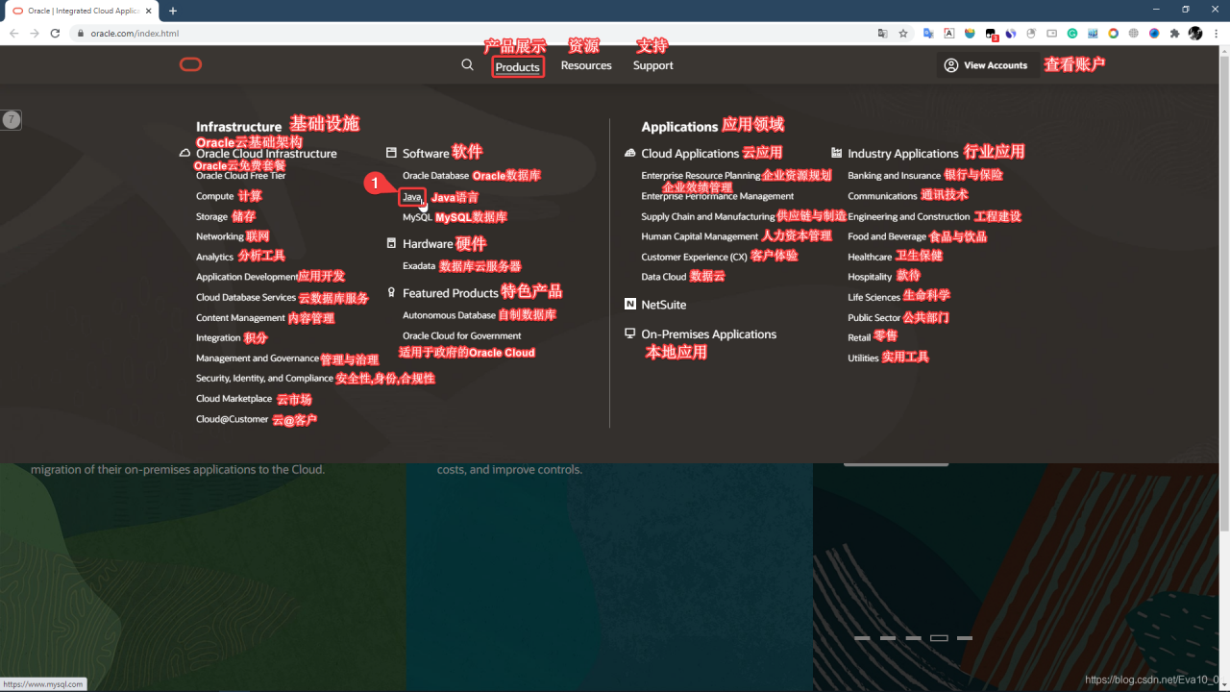
Task: Click the picture-in-picture extension icon
Action: point(1052,33)
